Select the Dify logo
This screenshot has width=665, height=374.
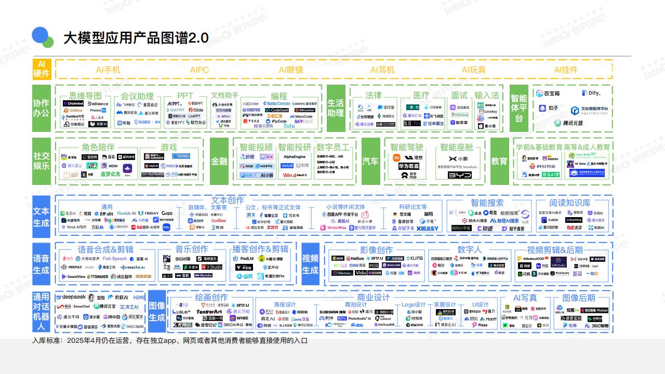pos(591,93)
